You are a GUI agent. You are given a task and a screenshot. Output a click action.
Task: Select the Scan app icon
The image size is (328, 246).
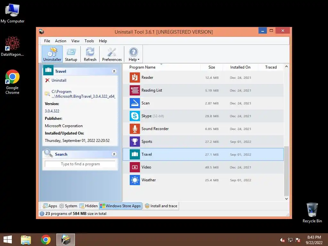135,103
